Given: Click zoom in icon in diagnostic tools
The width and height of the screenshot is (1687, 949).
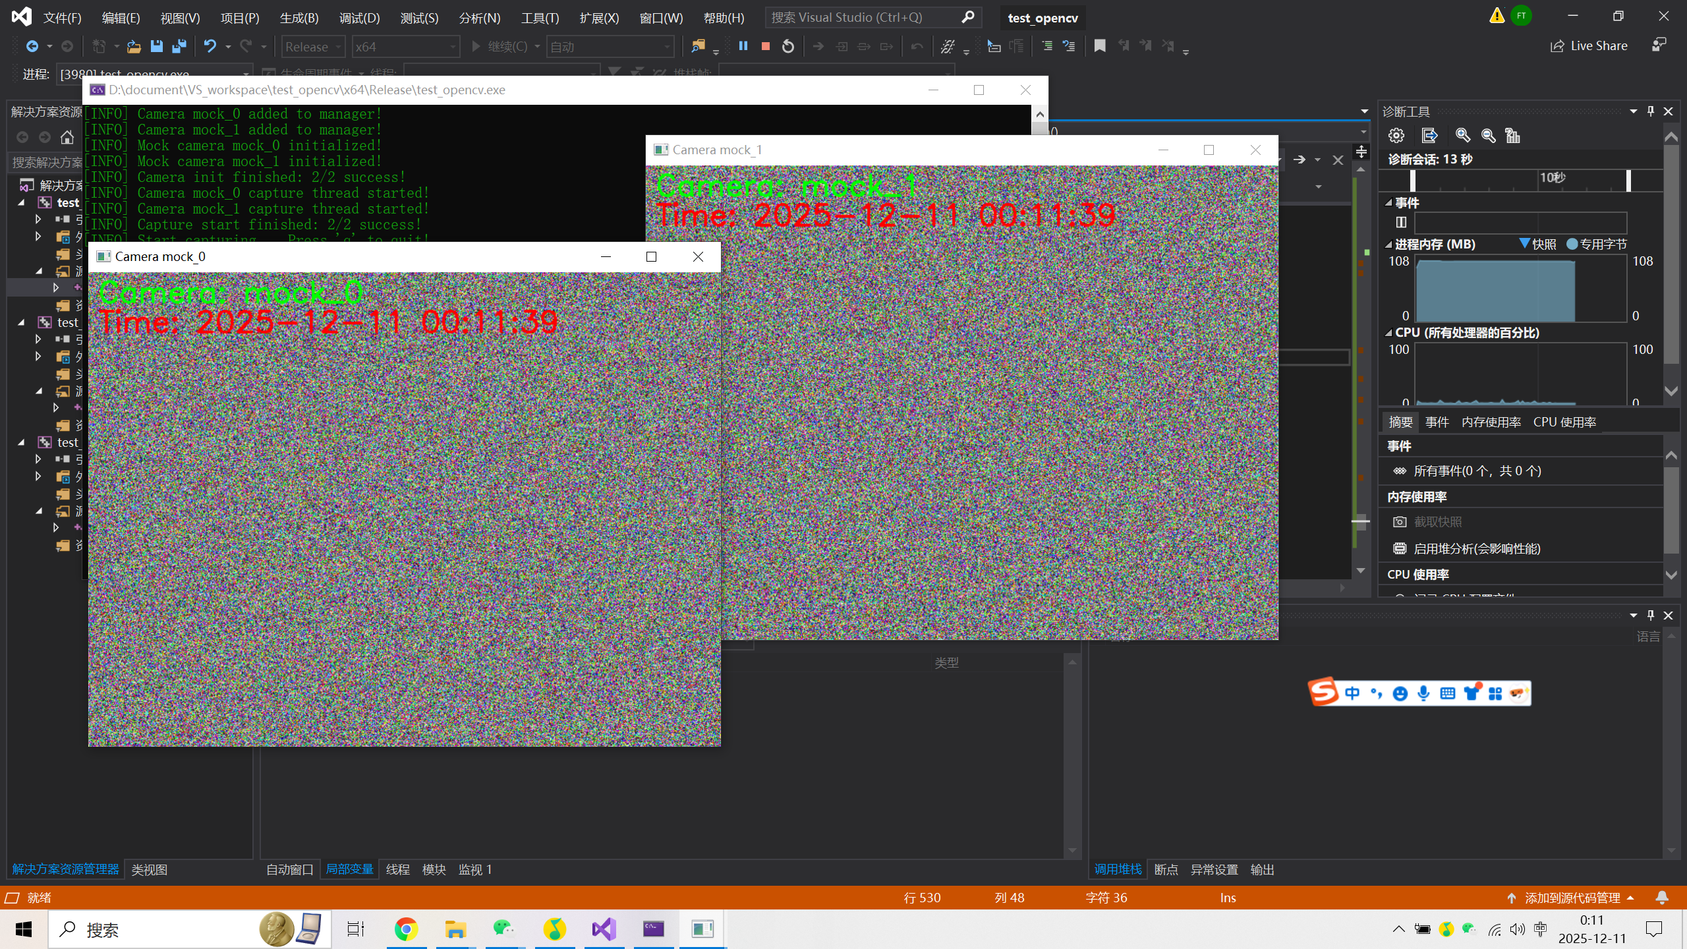Looking at the screenshot, I should pos(1462,136).
